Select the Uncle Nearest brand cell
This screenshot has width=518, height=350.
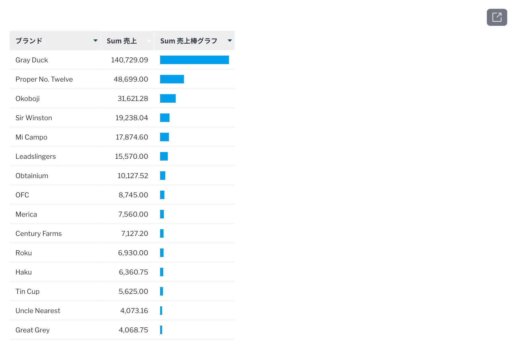tap(38, 311)
